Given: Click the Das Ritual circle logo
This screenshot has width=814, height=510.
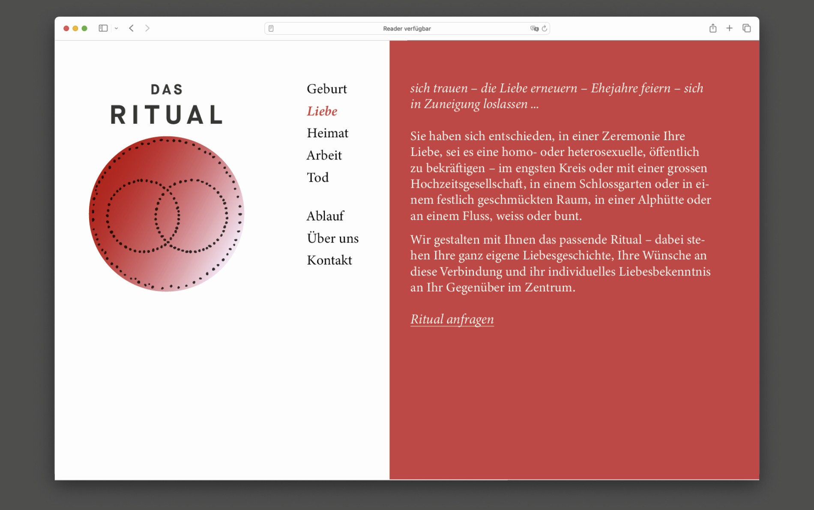Looking at the screenshot, I should pyautogui.click(x=166, y=214).
